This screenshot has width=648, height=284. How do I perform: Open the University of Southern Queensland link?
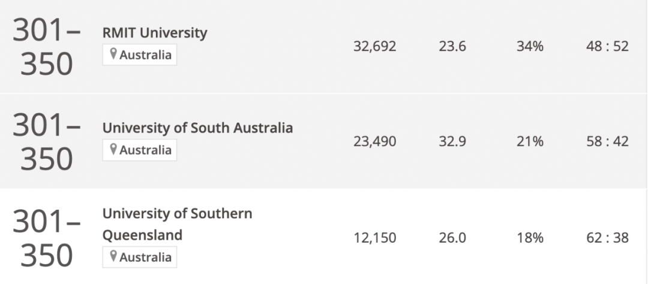[177, 224]
